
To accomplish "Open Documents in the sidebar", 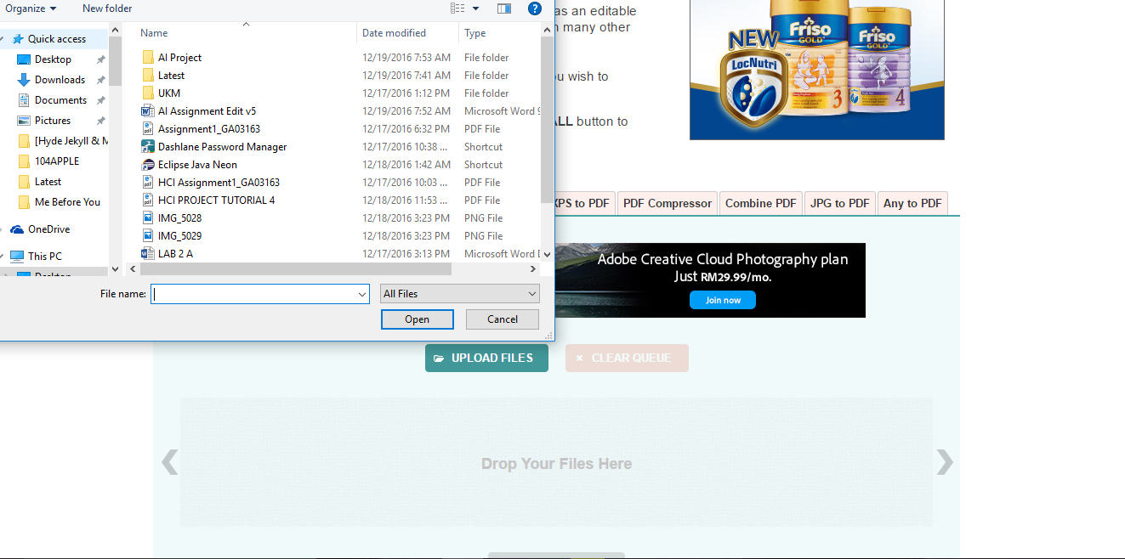I will (x=60, y=100).
